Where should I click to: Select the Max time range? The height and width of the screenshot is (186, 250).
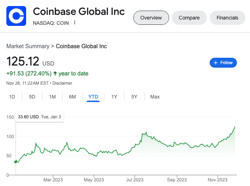click(155, 97)
